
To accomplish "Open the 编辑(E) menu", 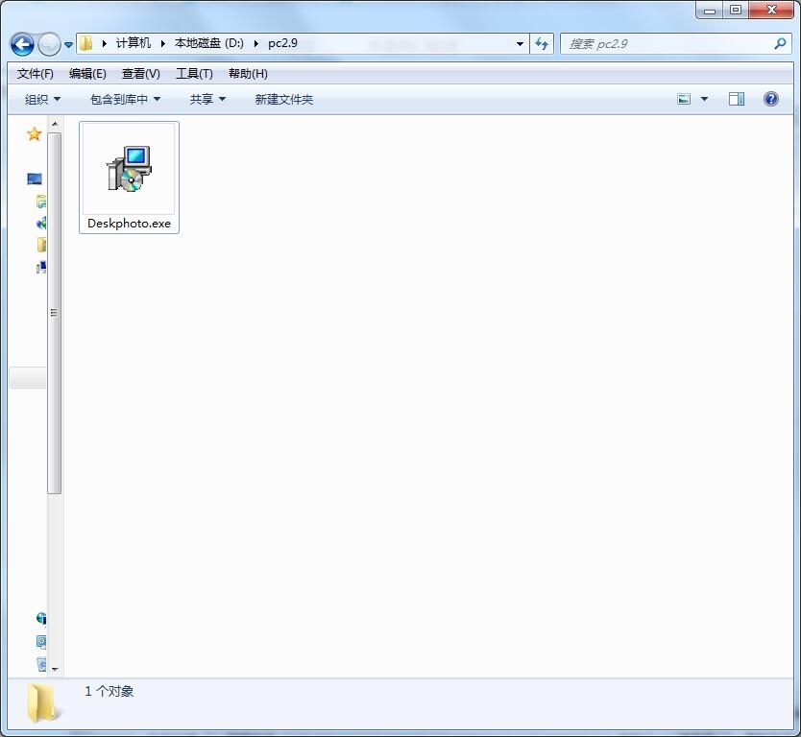I will (x=87, y=74).
